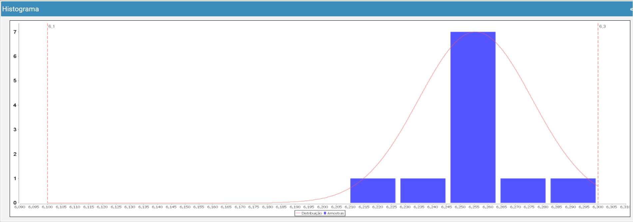
Task: Collapse the Histograma panel with the chevron
Action: click(631, 9)
